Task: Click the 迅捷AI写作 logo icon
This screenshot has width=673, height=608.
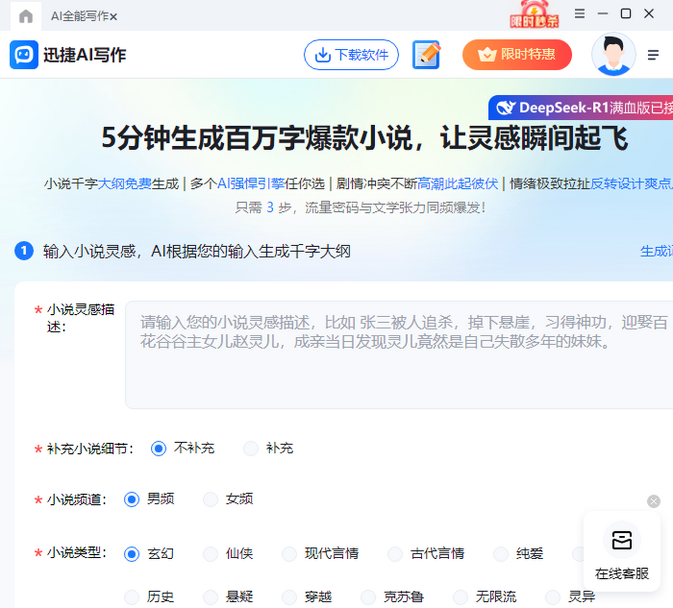Action: tap(24, 55)
